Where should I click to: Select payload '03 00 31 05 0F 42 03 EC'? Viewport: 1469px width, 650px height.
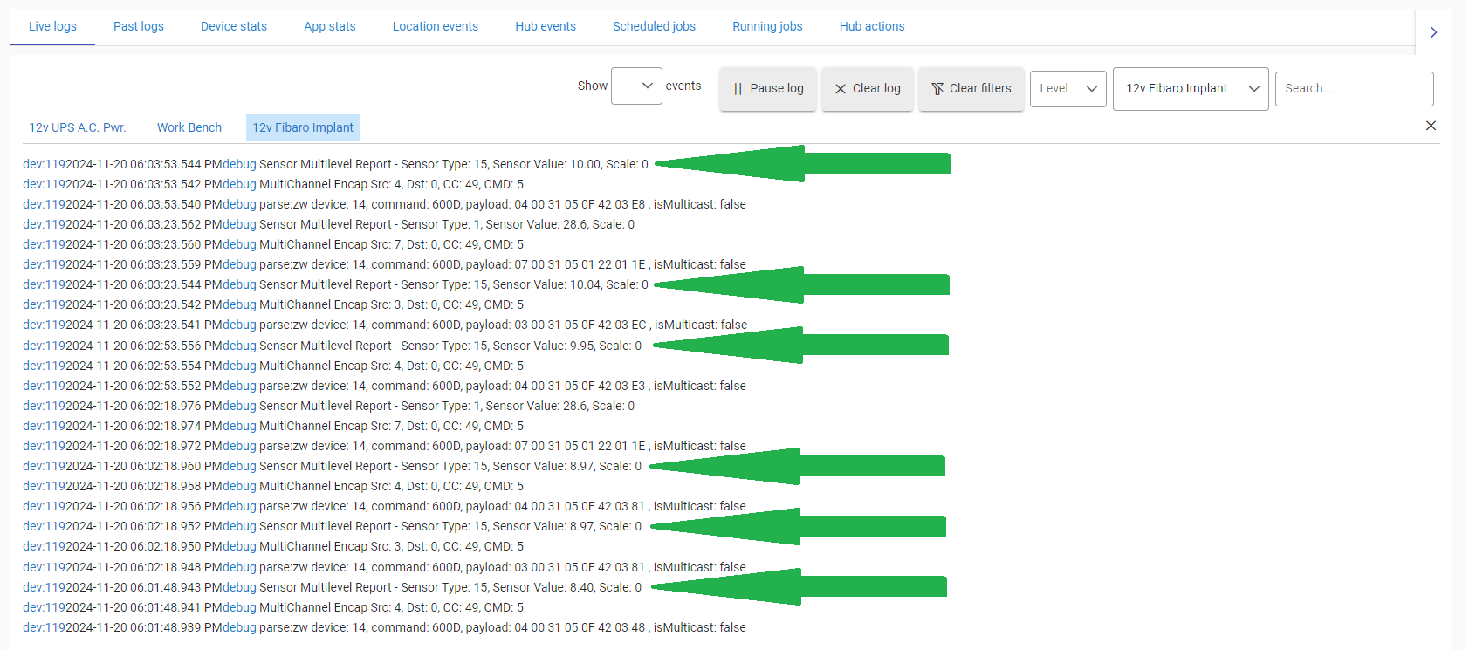coord(580,325)
